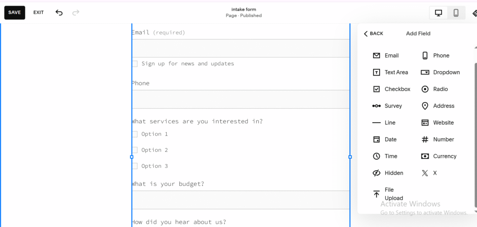Switch to mobile view

[x=456, y=13]
